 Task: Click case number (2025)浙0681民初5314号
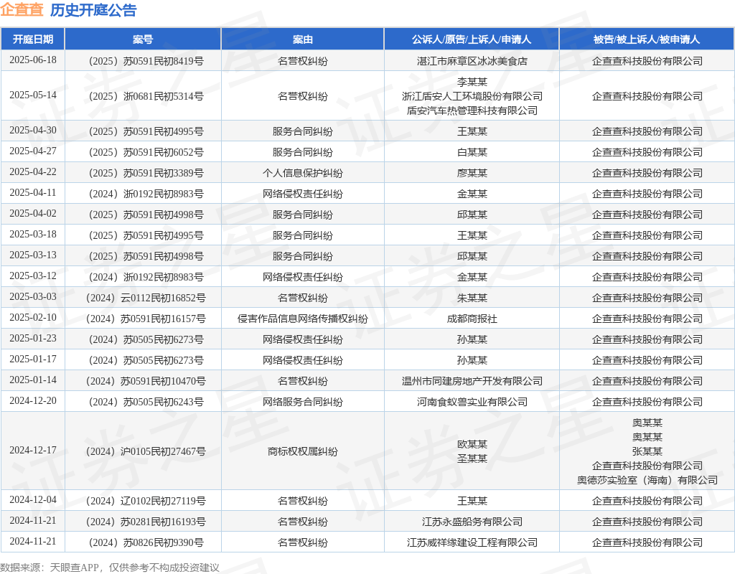pyautogui.click(x=146, y=96)
